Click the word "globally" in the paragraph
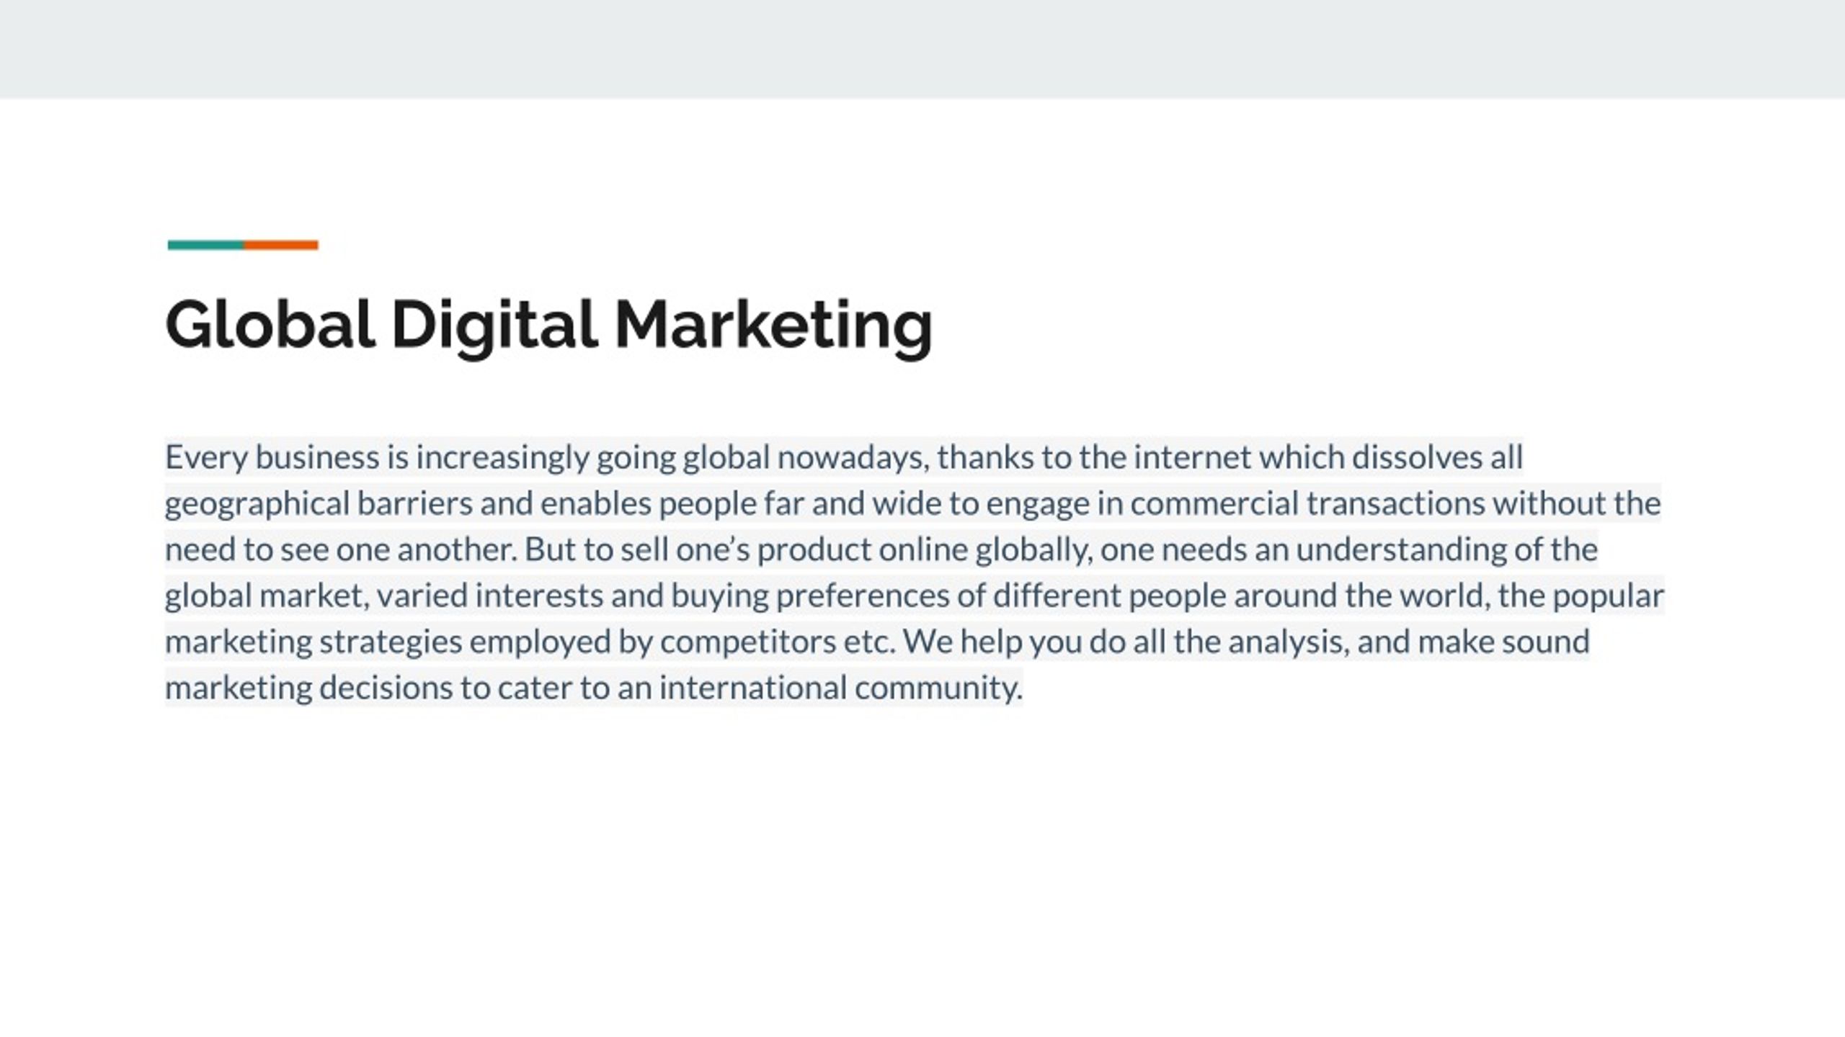This screenshot has width=1845, height=1037. pos(1033,550)
